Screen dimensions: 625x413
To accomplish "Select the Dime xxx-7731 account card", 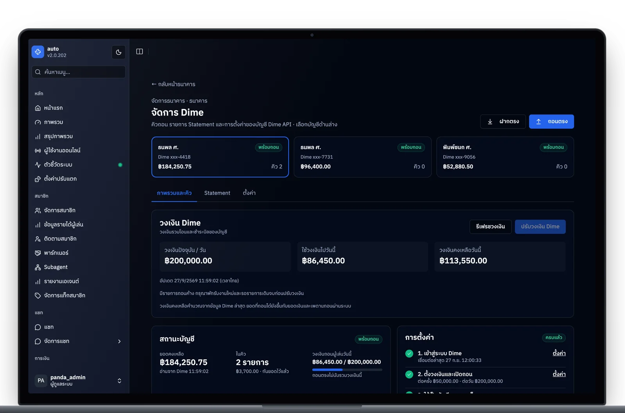I will (362, 157).
